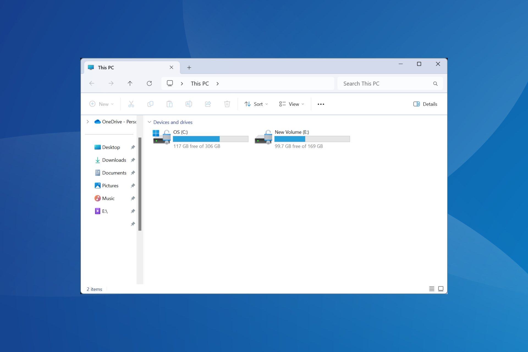Image resolution: width=528 pixels, height=352 pixels.
Task: Open the Sort dropdown
Action: (256, 104)
